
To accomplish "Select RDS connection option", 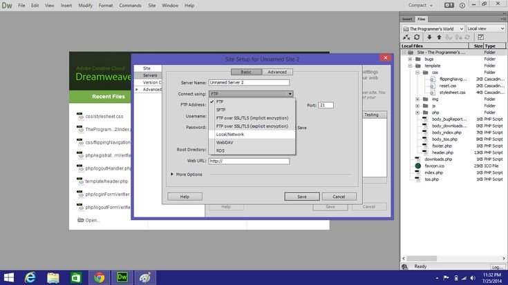I will click(252, 150).
